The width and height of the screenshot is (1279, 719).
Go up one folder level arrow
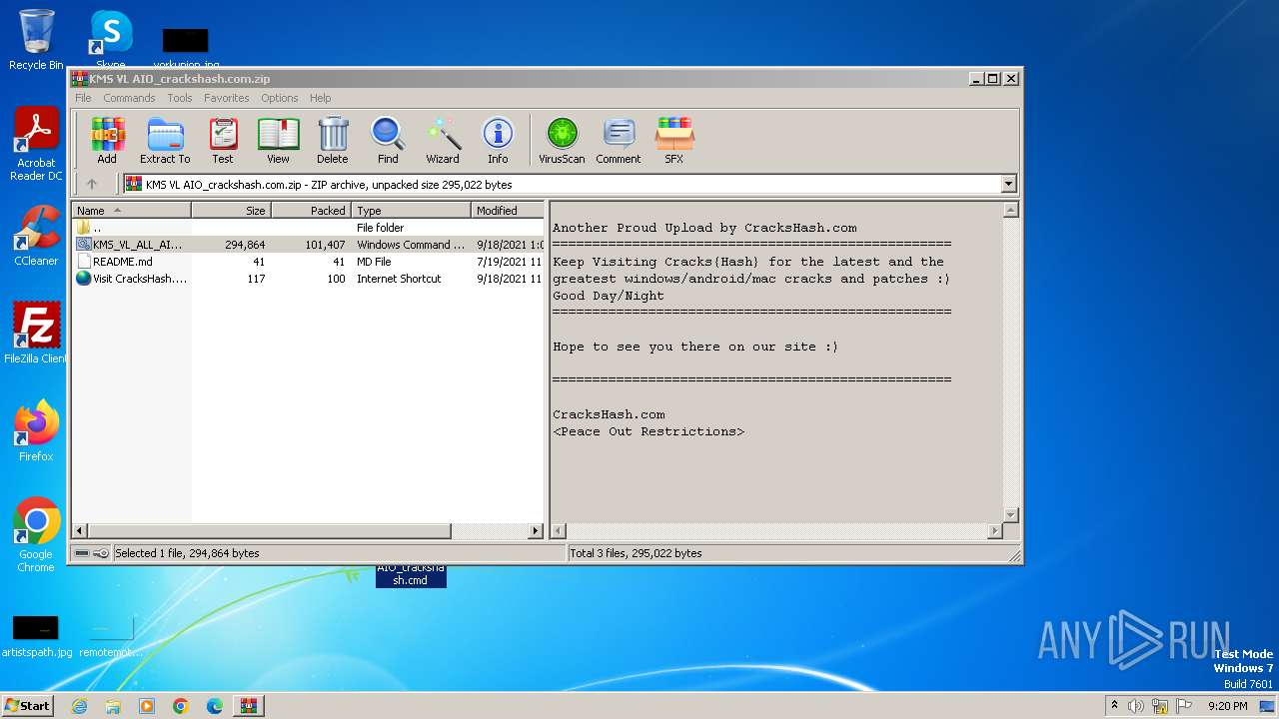point(92,184)
